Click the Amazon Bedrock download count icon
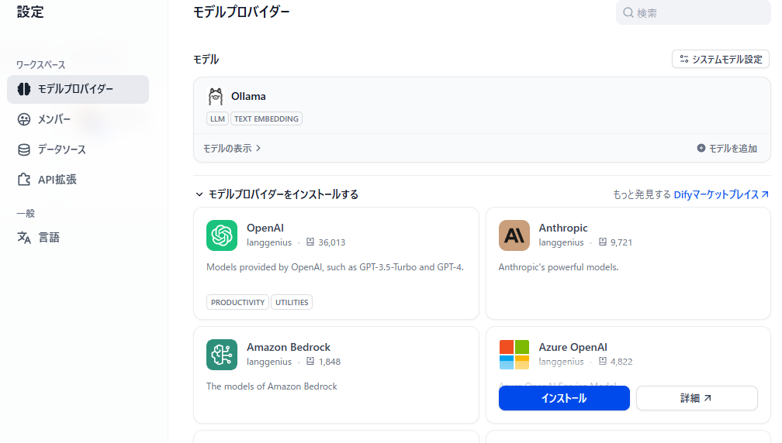This screenshot has height=443, width=782. click(x=310, y=362)
